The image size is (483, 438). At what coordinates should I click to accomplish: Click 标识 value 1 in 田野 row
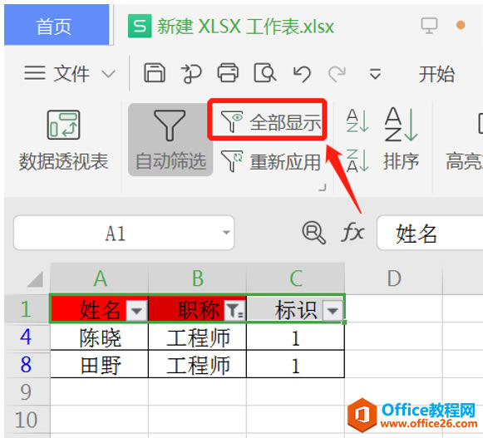295,364
